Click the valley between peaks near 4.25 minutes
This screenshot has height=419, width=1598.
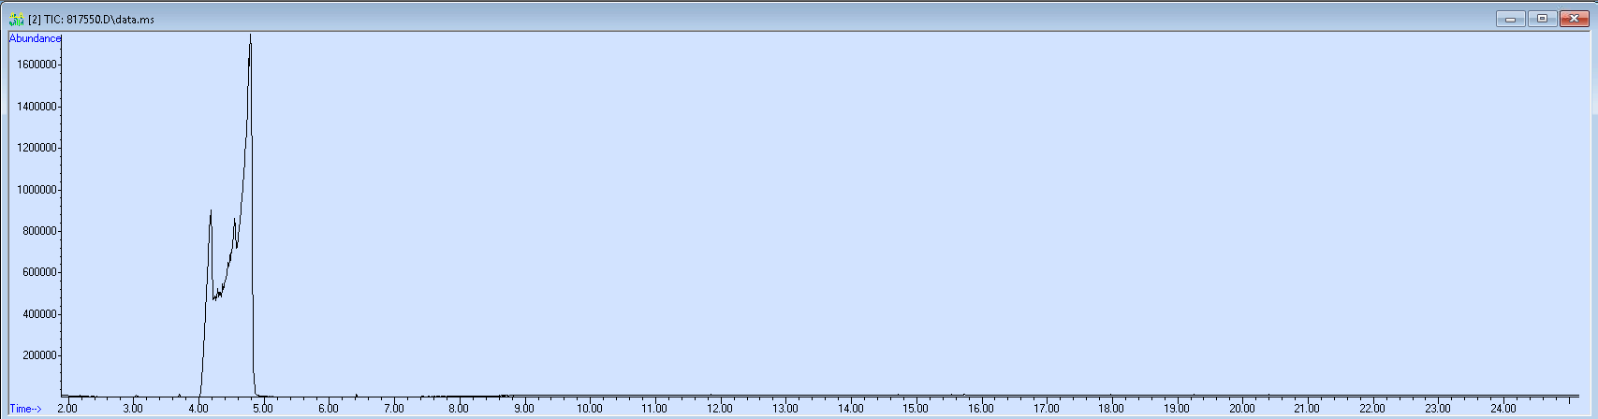[215, 297]
